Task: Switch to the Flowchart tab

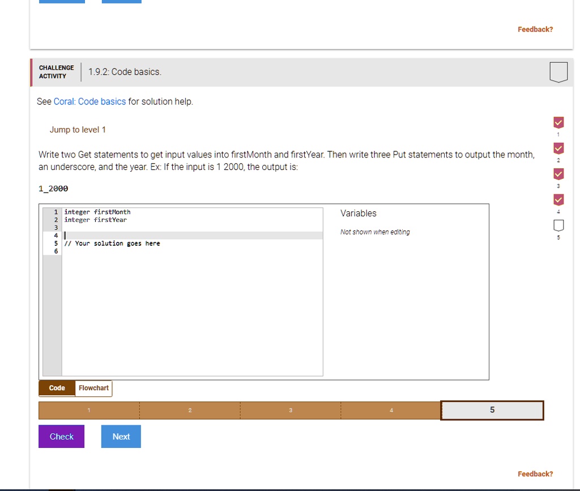Action: (93, 388)
